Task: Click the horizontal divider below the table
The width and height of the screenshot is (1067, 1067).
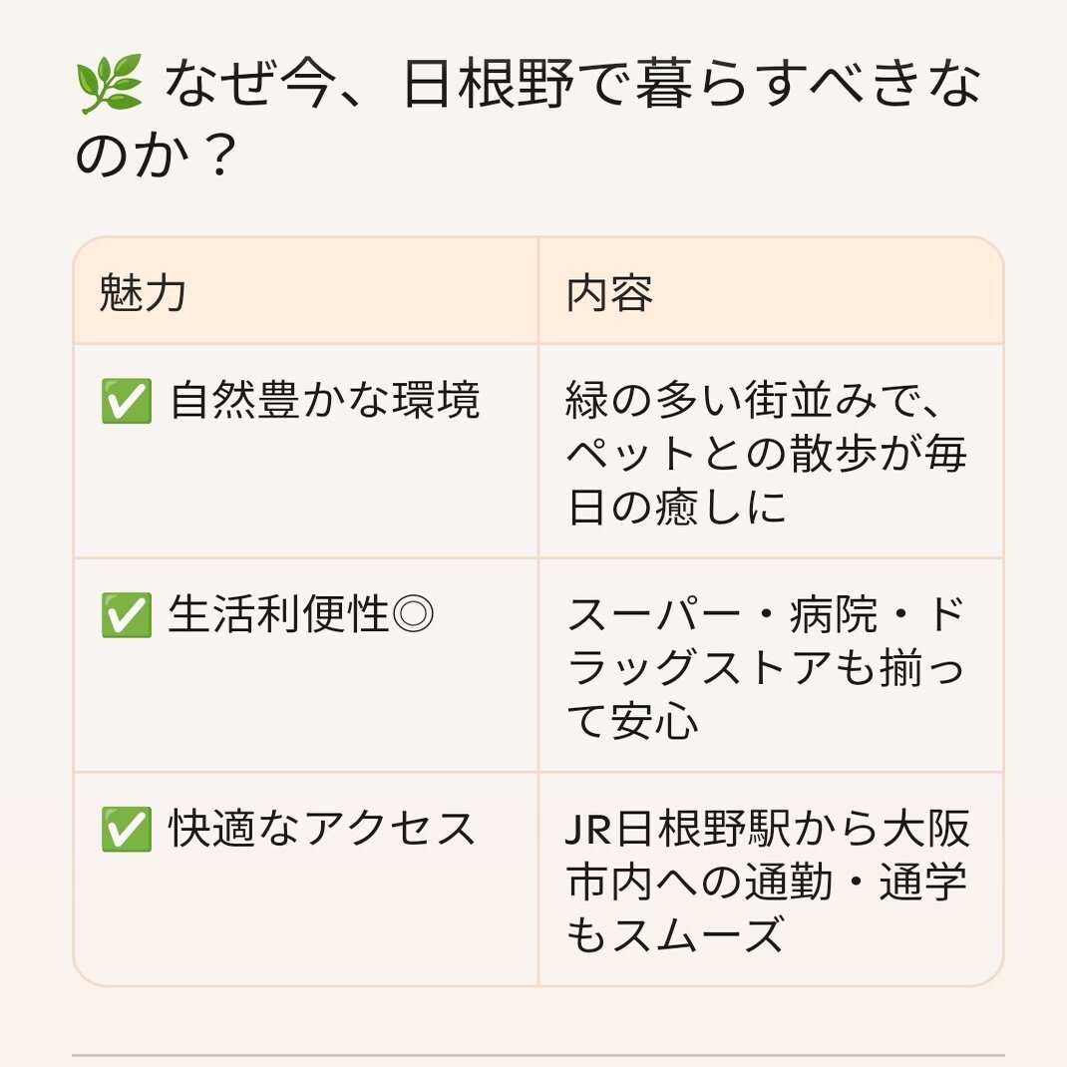Action: [537, 1055]
